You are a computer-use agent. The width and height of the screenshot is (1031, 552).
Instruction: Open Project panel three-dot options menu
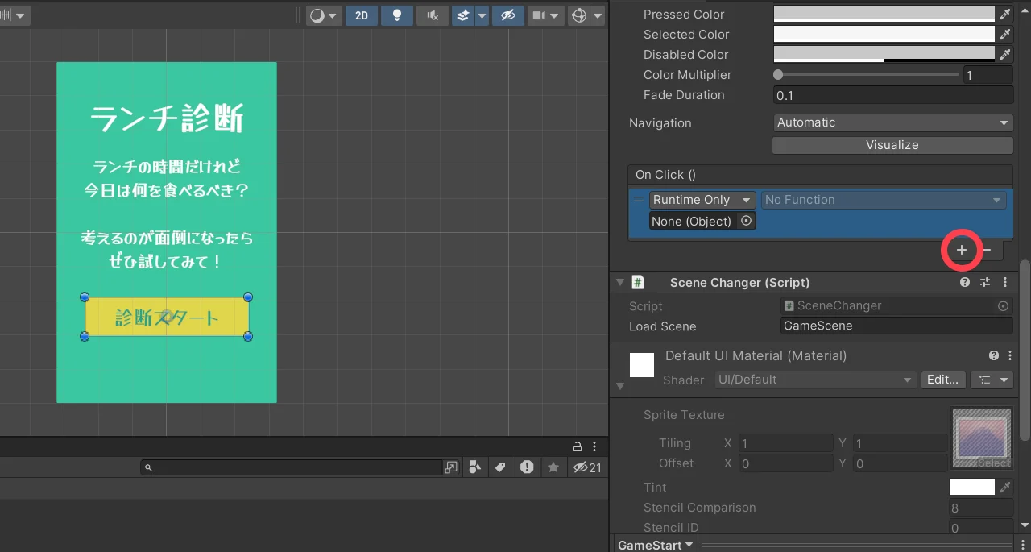pos(595,446)
